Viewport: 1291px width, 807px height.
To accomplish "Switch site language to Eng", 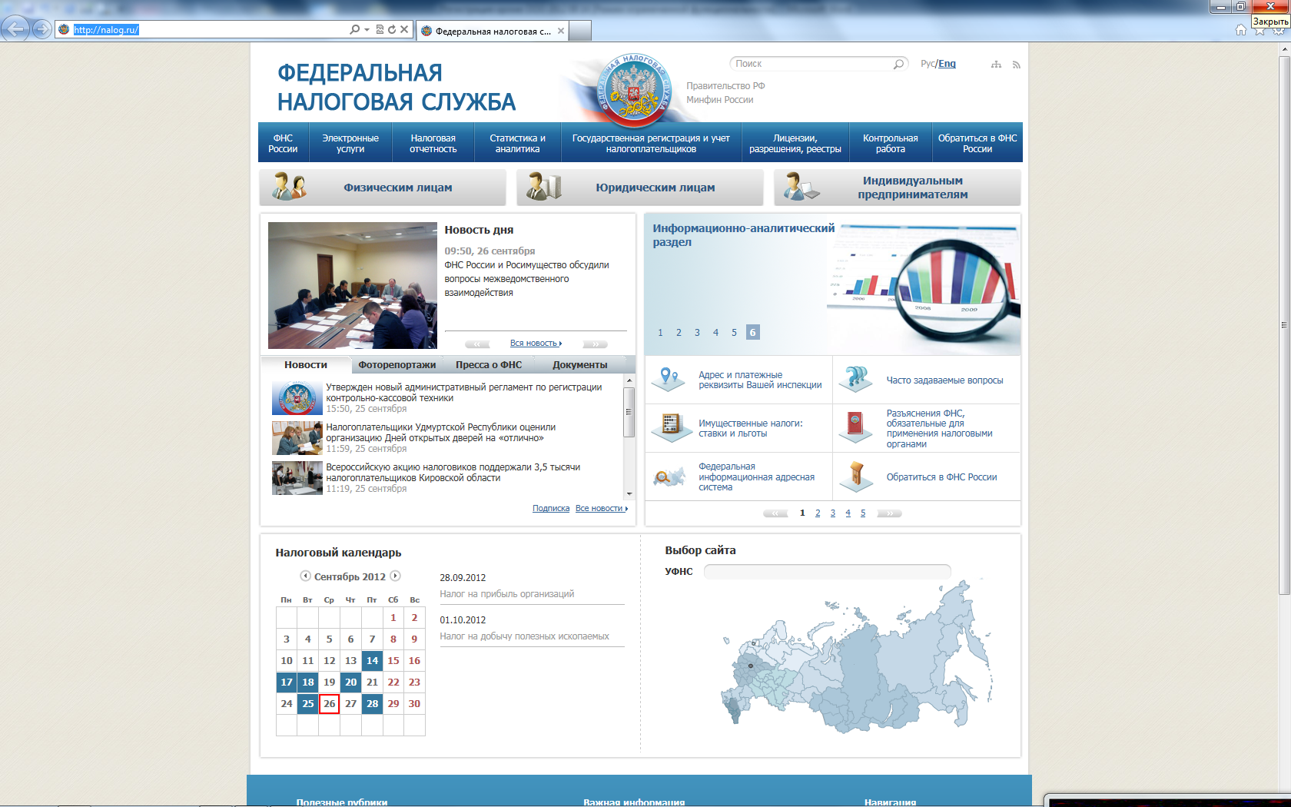I will click(947, 64).
